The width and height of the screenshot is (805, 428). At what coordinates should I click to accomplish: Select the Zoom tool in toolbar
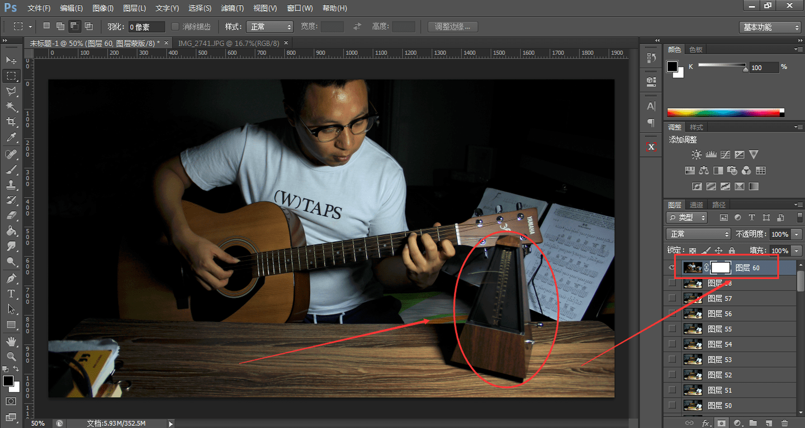11,356
